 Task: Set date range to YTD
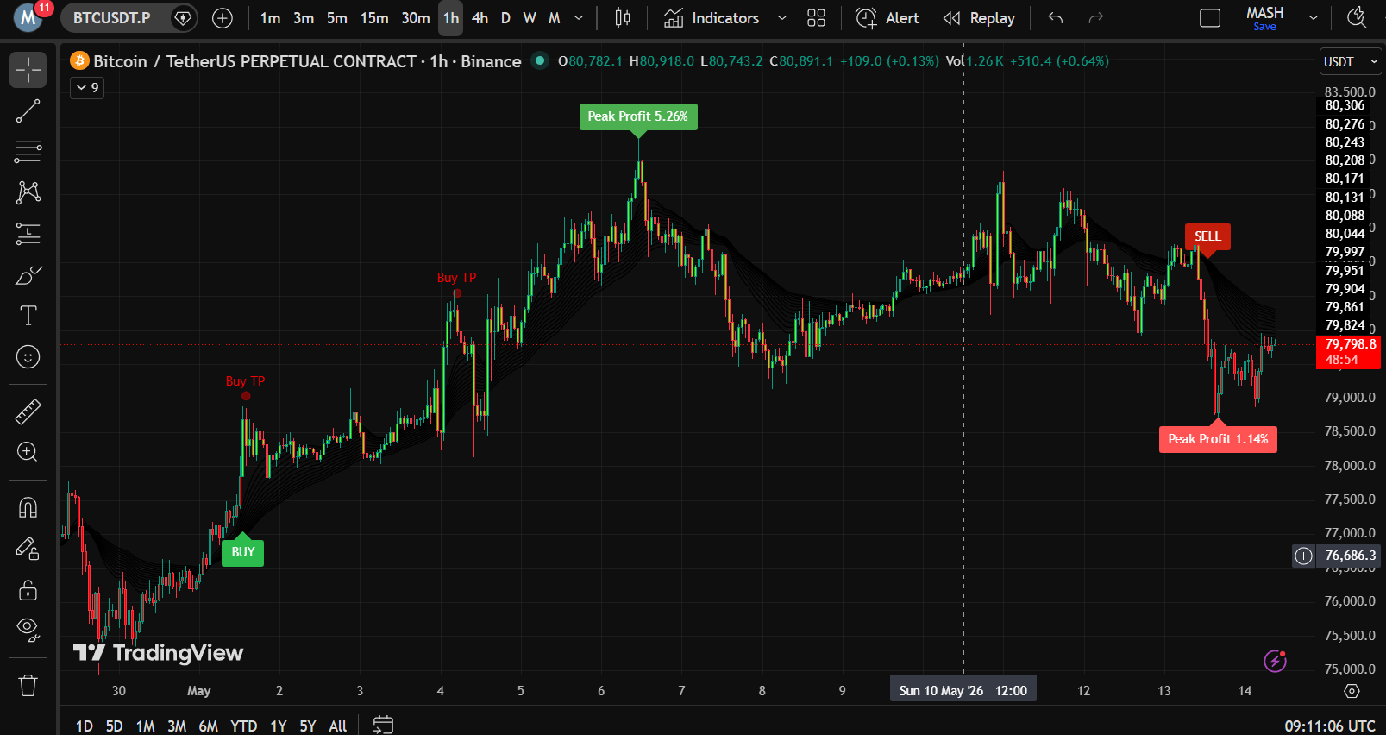coord(244,726)
